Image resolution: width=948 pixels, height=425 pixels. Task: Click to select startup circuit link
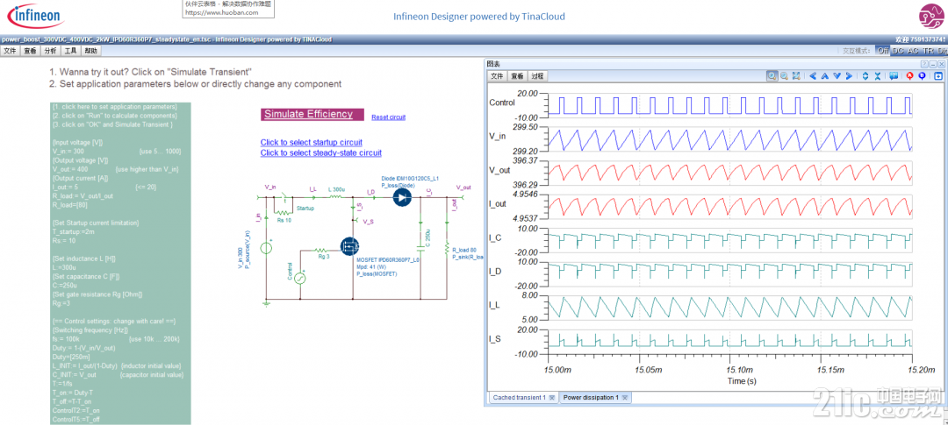[312, 143]
